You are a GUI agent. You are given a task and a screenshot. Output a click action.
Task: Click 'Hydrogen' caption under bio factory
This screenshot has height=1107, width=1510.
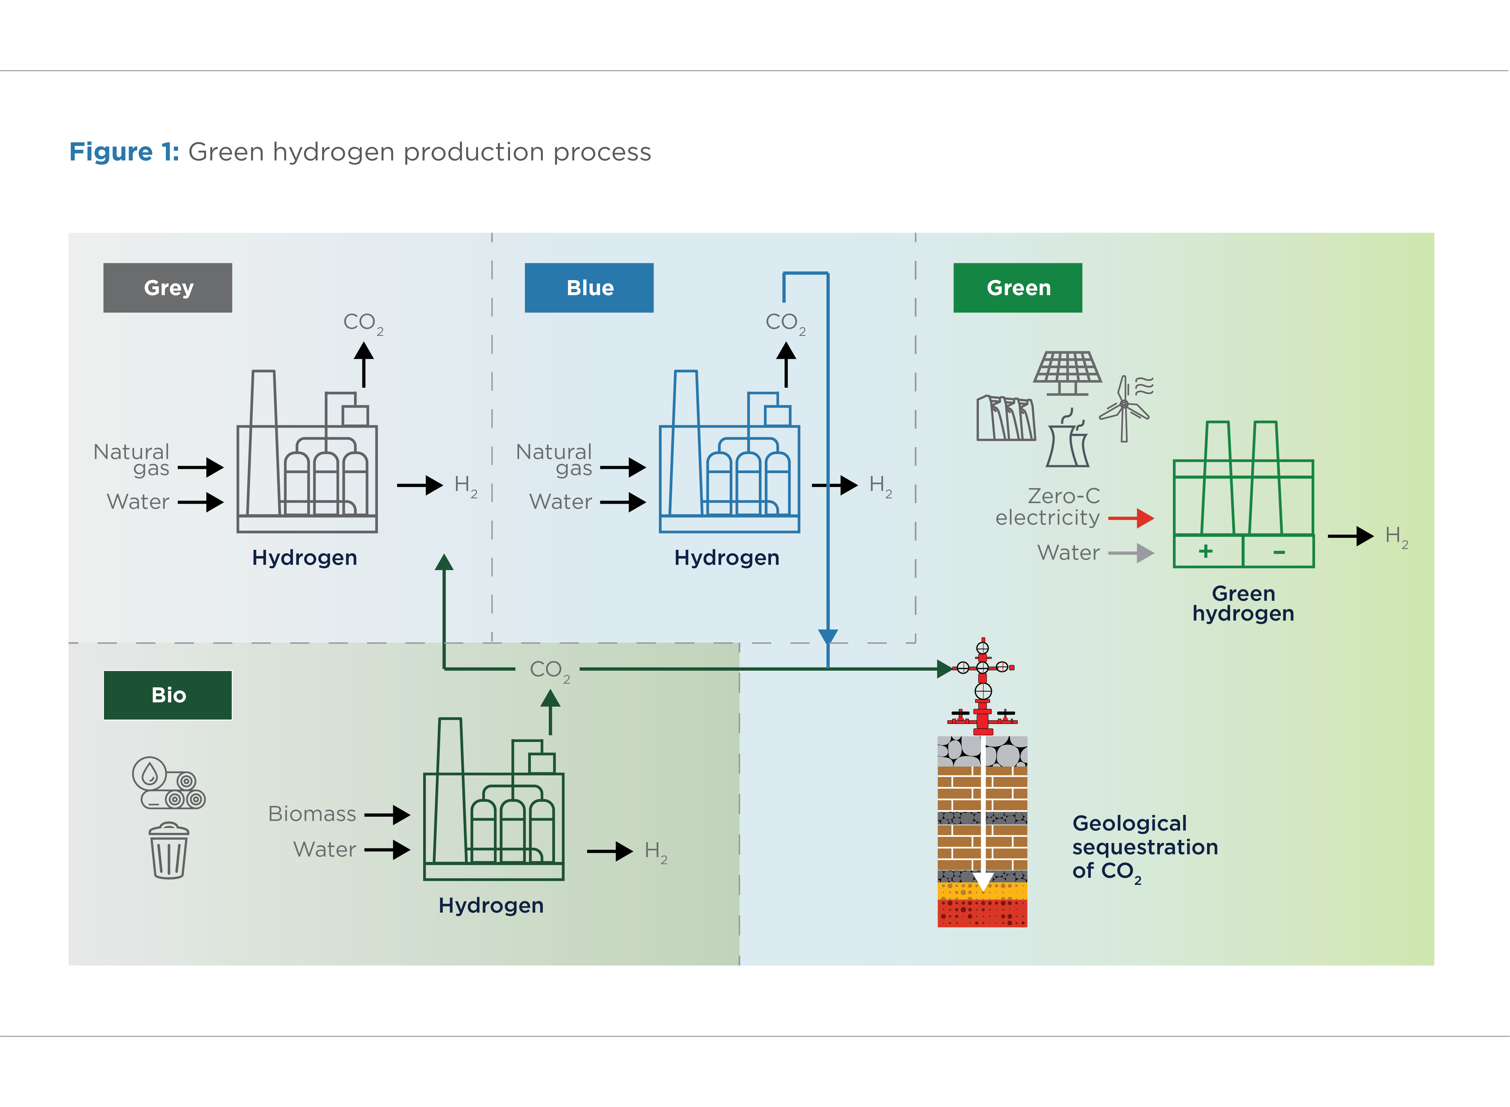point(491,906)
